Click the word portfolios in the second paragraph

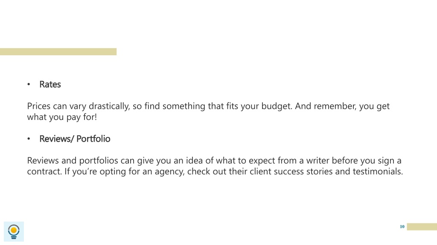99,160
